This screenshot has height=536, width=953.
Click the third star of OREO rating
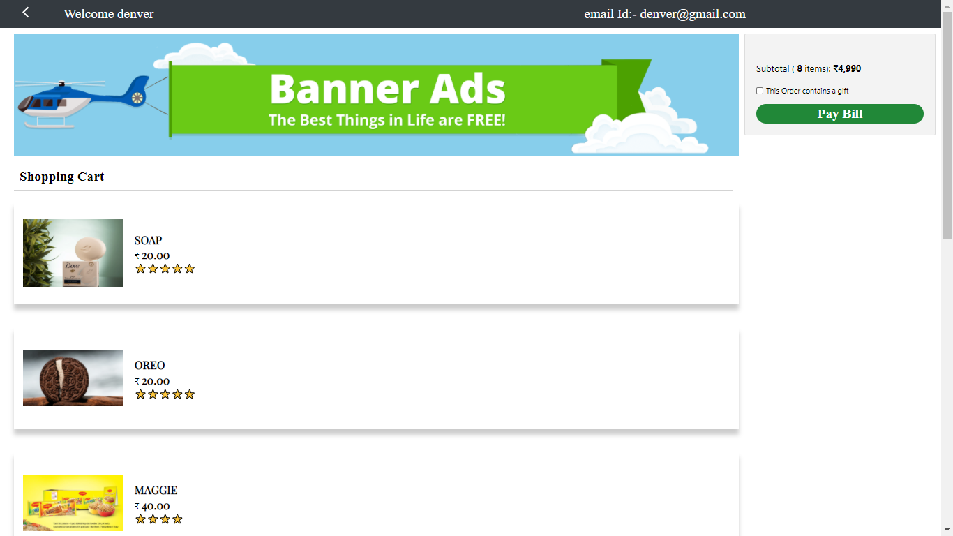pyautogui.click(x=165, y=394)
